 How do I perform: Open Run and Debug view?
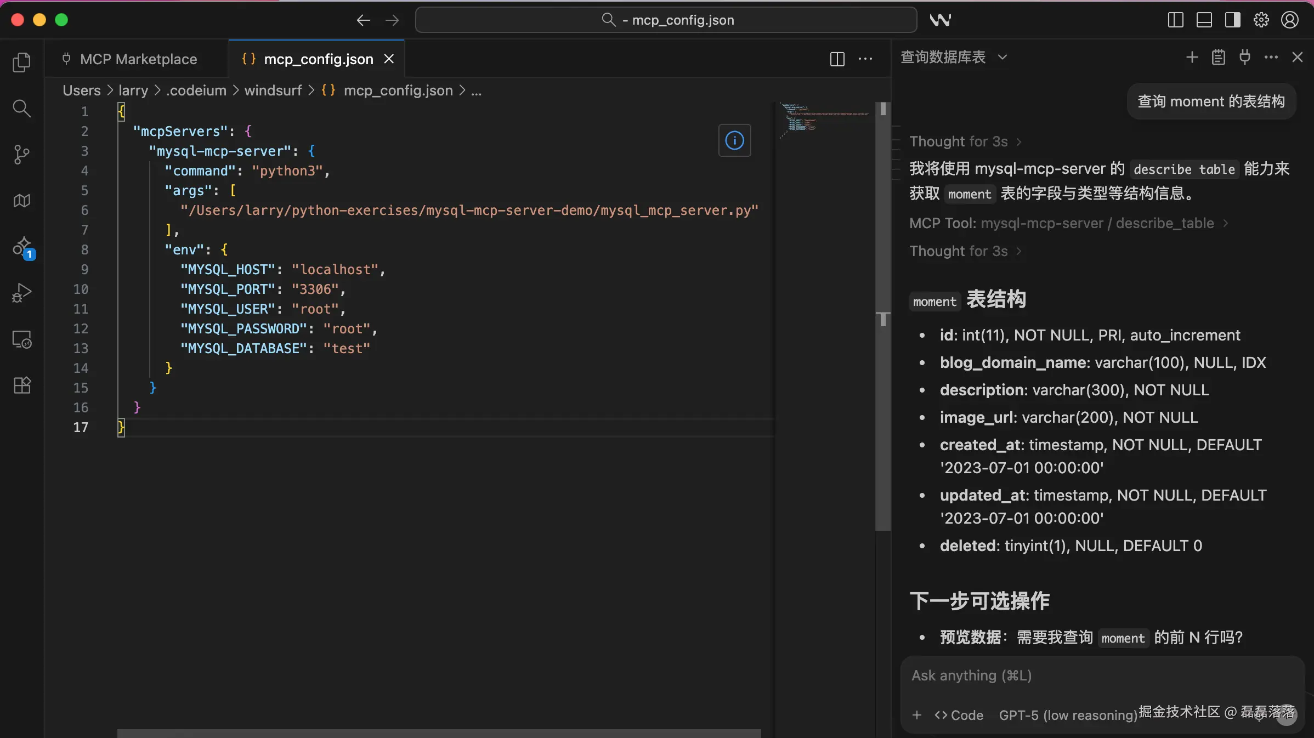(x=21, y=293)
